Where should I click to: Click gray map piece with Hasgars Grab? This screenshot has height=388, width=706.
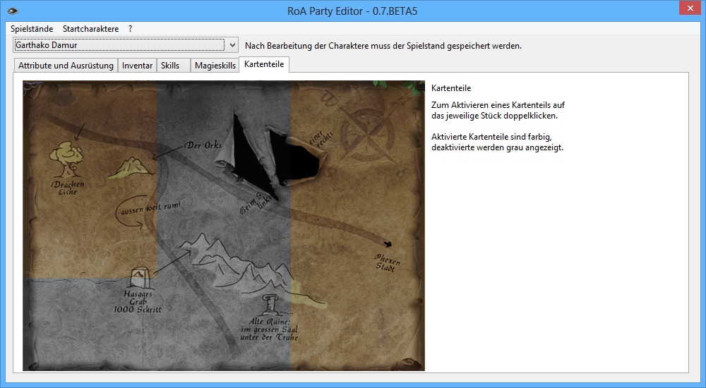(x=90, y=324)
